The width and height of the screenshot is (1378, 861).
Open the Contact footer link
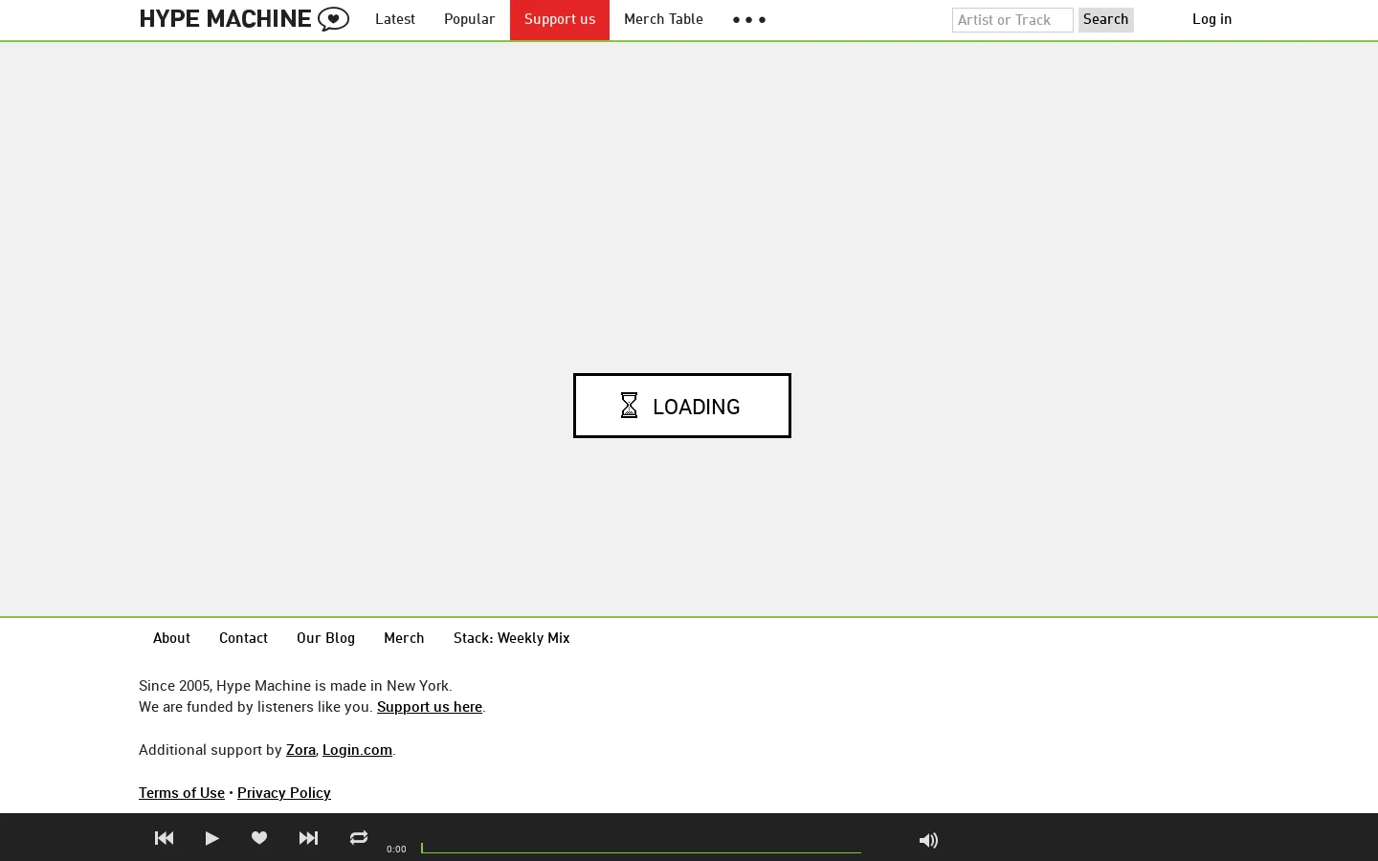coord(243,638)
